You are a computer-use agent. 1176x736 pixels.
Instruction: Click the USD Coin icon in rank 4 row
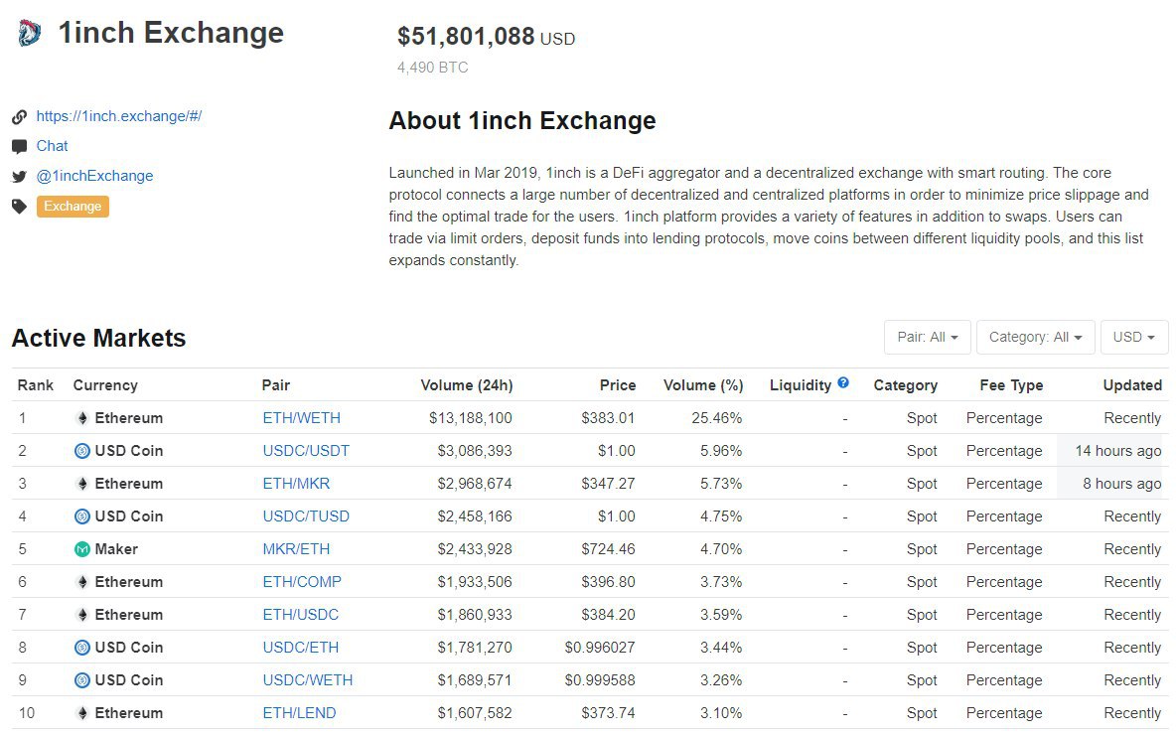pos(82,516)
